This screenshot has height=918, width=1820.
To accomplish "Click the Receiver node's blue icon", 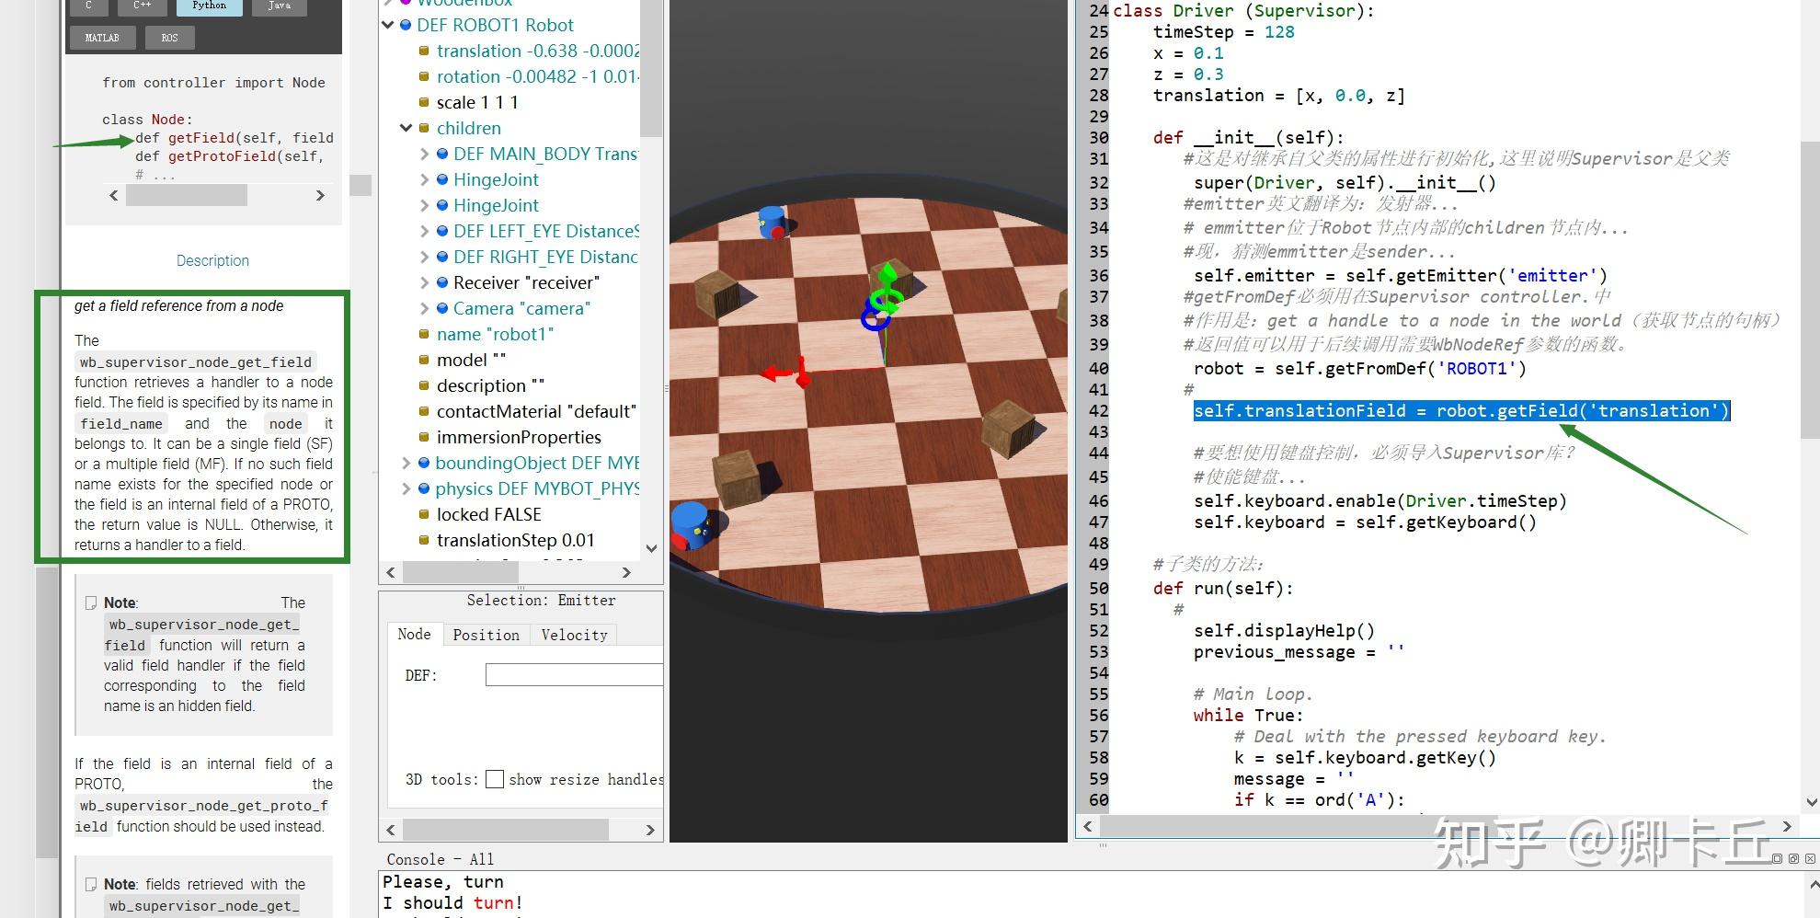I will coord(442,282).
